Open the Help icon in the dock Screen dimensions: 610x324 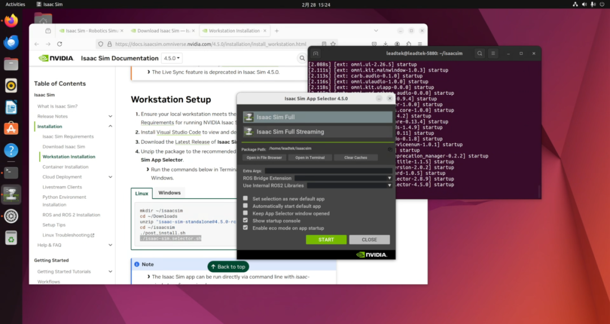pos(11,150)
